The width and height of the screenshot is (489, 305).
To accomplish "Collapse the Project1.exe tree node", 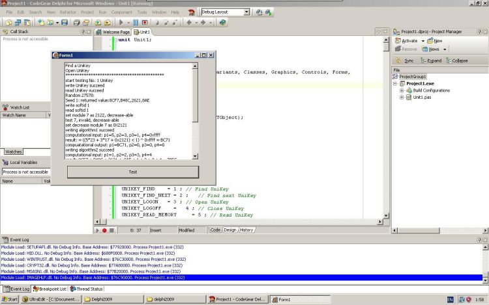I will coord(395,84).
